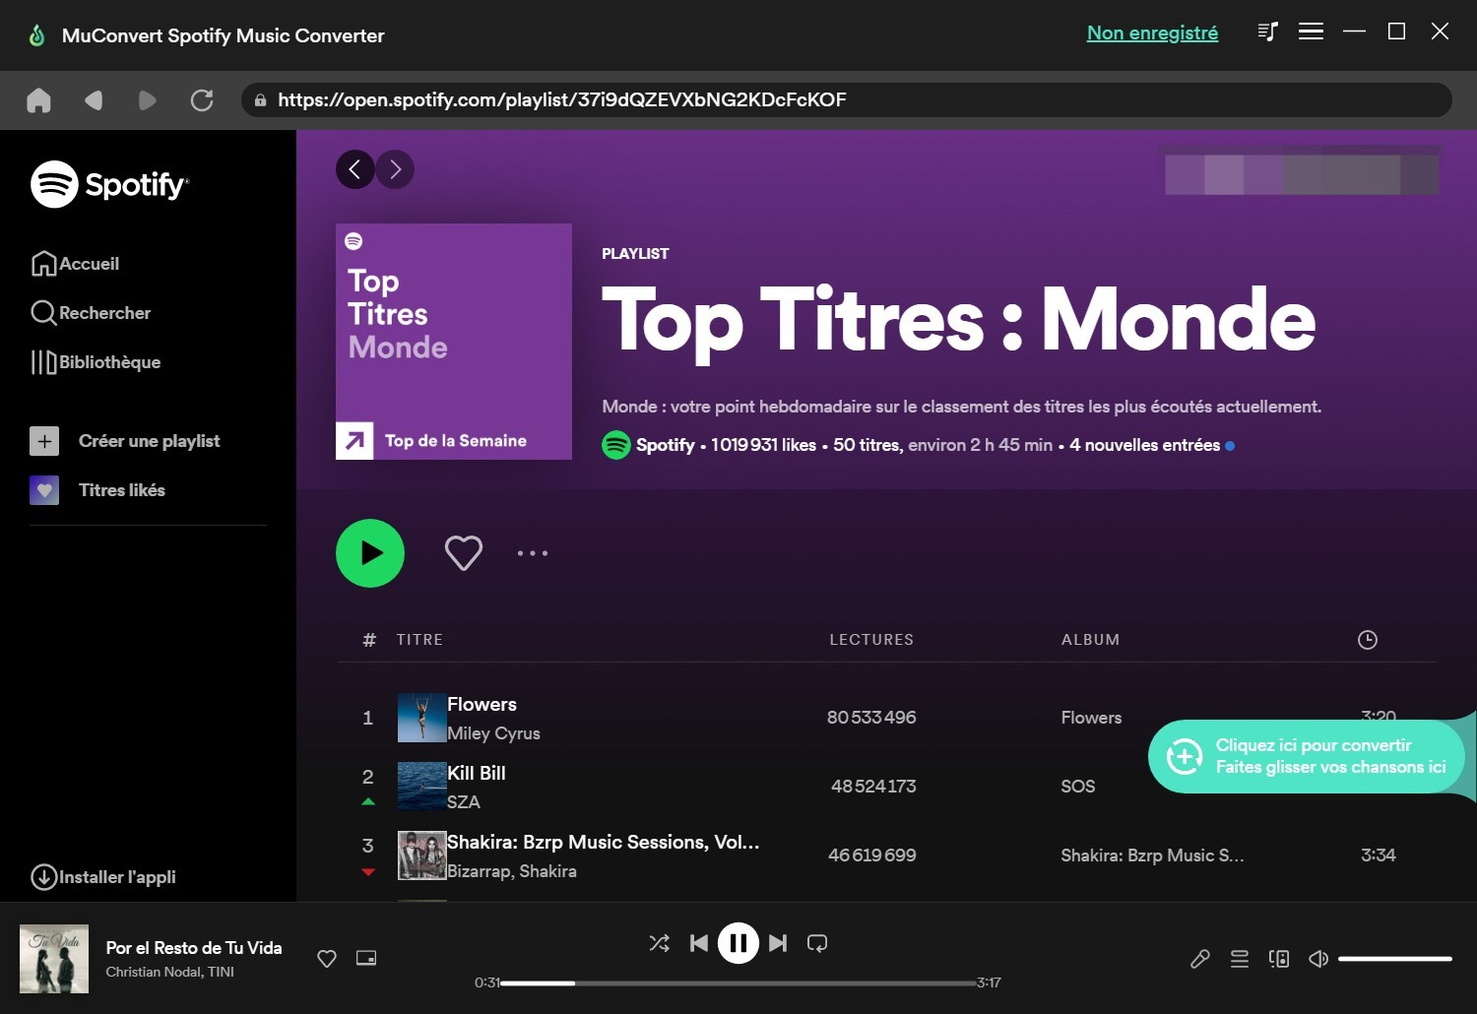Screen dimensions: 1477x1014
Task: Skip to previous track
Action: pos(699,943)
